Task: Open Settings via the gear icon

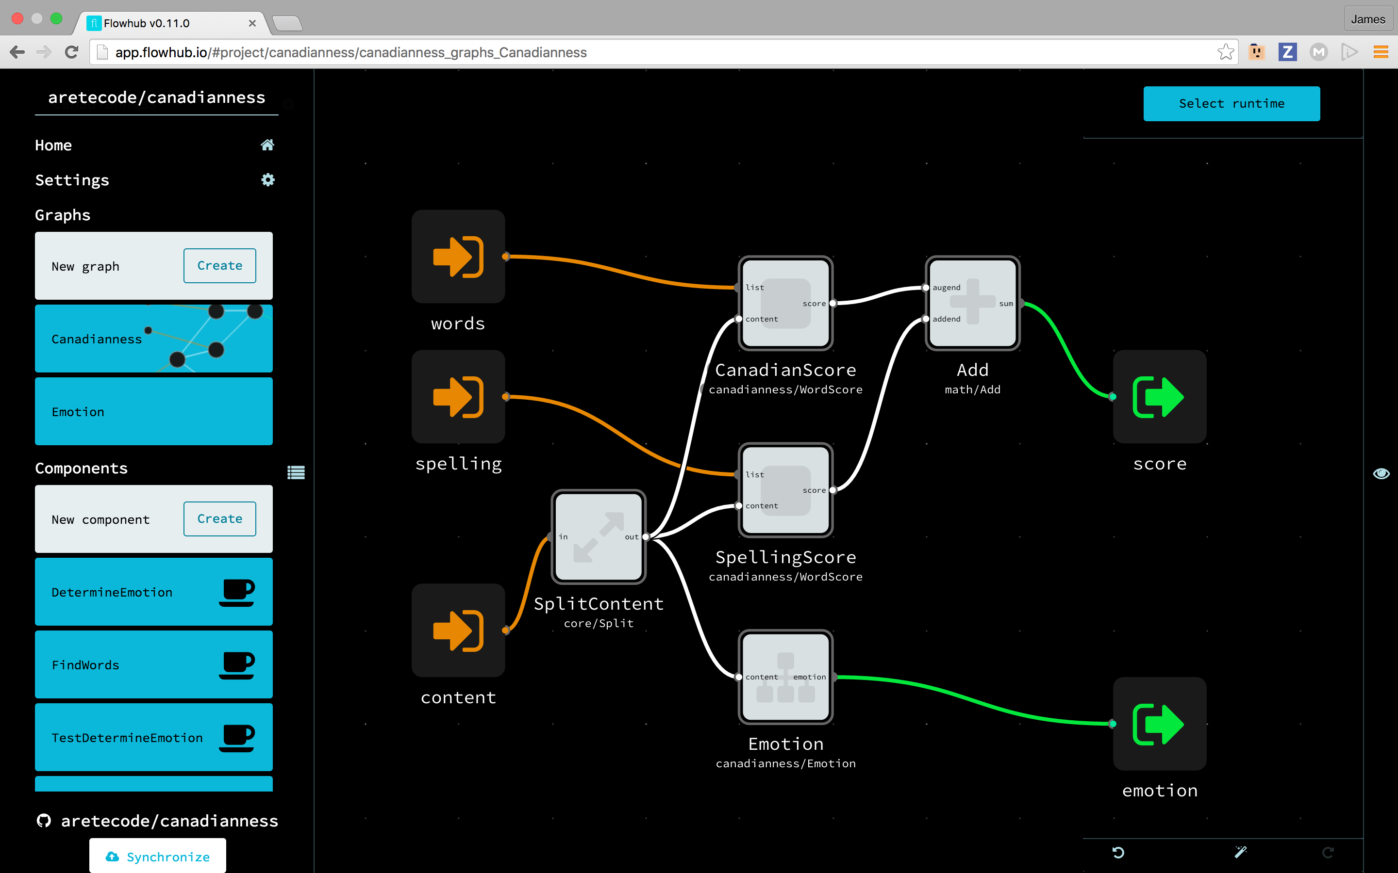Action: click(x=267, y=179)
